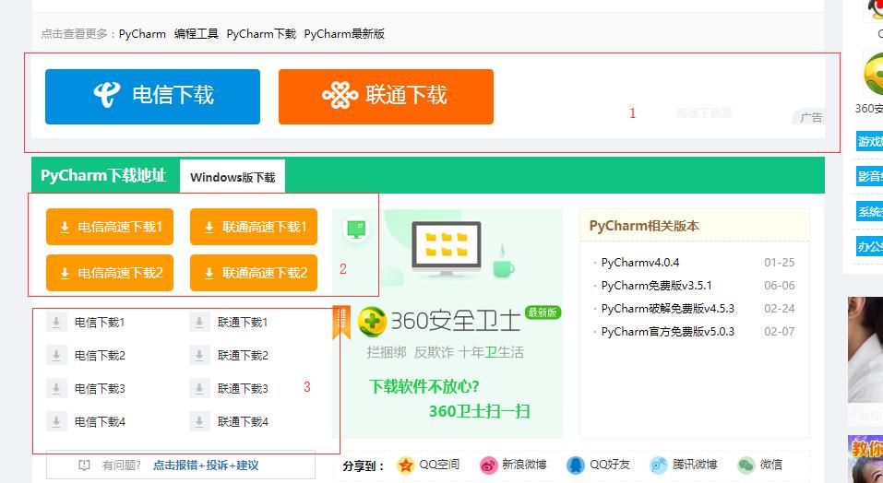Screen dimensions: 883x483
Task: Click green monitor icon on 360 ad
Action: pyautogui.click(x=356, y=230)
